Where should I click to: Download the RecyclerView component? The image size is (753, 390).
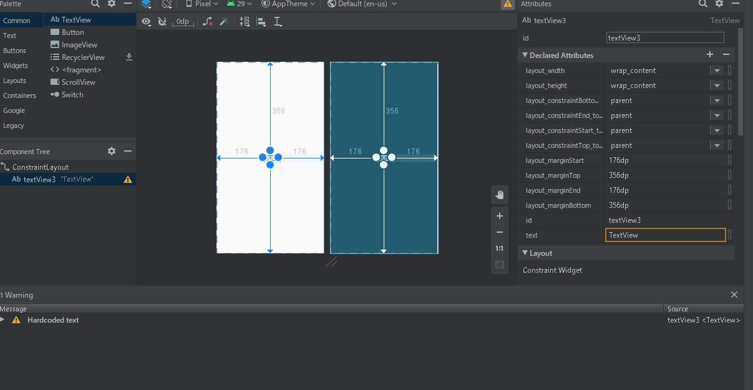[x=129, y=57]
